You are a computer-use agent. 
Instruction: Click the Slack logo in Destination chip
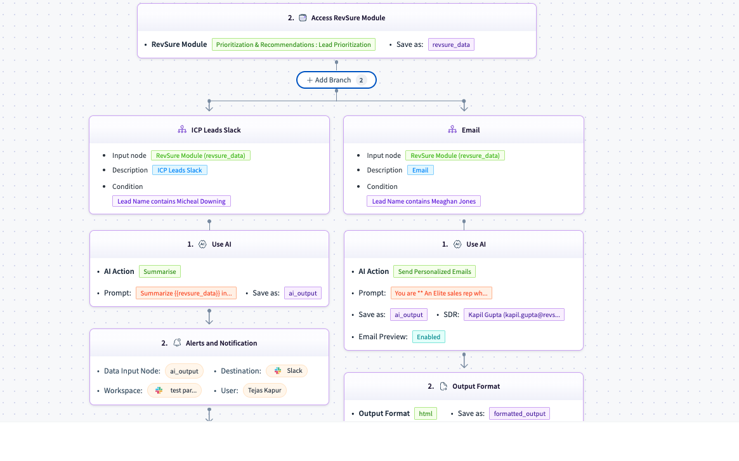(x=278, y=371)
